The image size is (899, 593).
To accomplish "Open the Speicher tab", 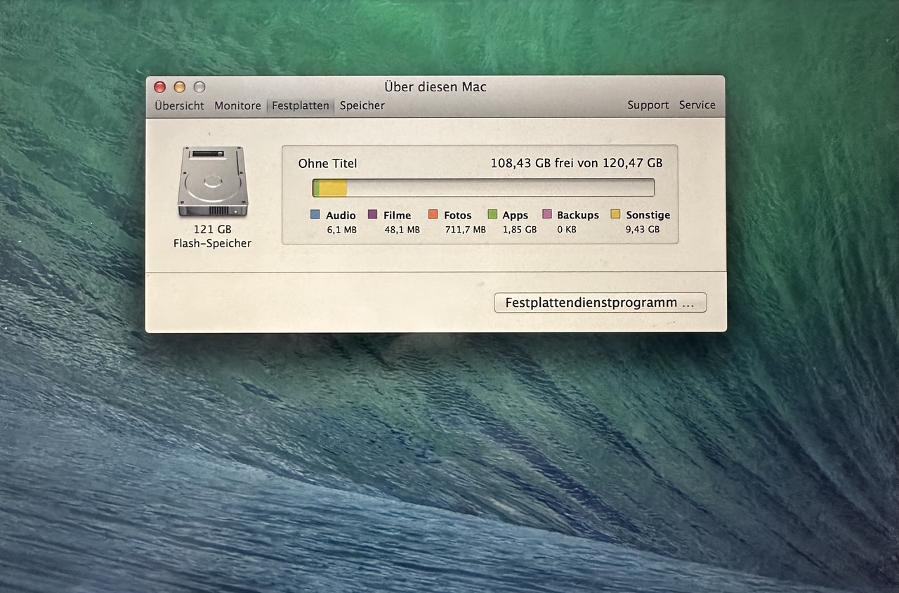I will [x=362, y=105].
